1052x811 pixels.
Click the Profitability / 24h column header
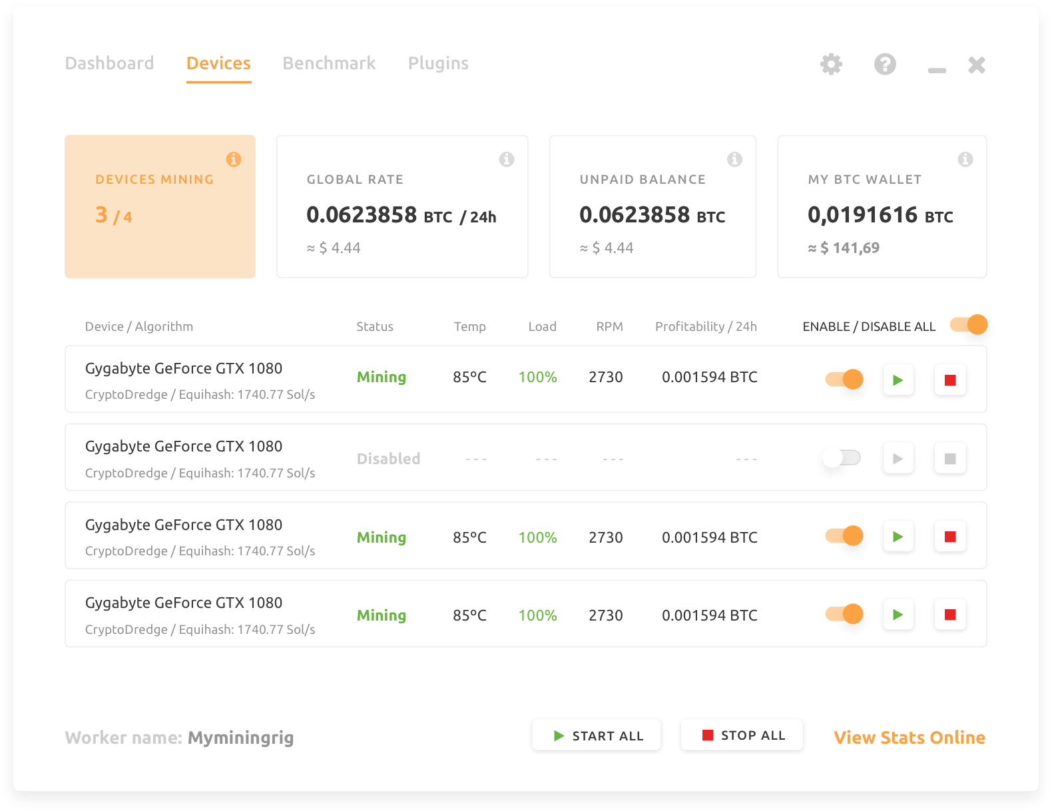coord(706,327)
